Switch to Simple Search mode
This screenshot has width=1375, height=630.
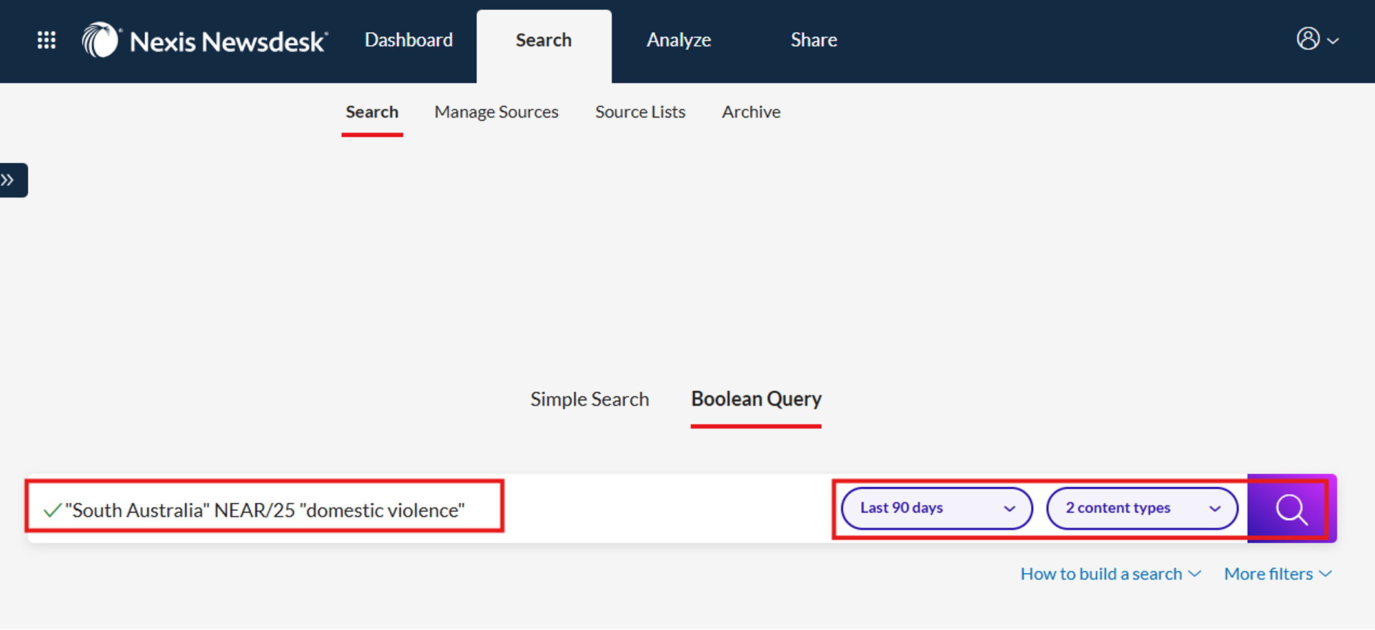coord(589,400)
